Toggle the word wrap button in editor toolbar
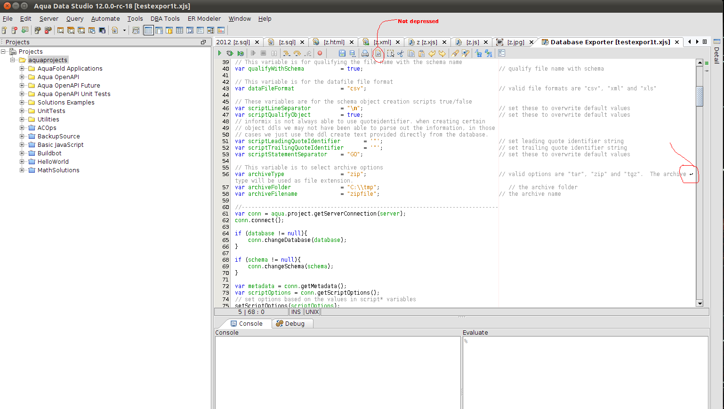The height and width of the screenshot is (409, 724). (378, 53)
